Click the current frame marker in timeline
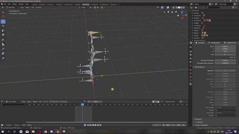239x134 pixels. (83, 105)
